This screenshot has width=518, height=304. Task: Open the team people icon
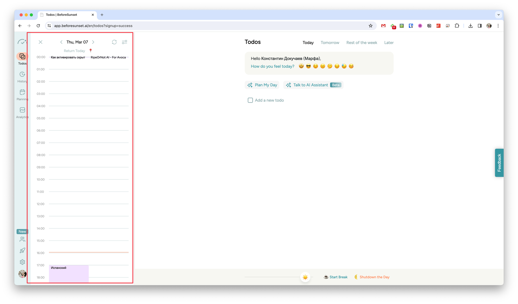(22, 239)
